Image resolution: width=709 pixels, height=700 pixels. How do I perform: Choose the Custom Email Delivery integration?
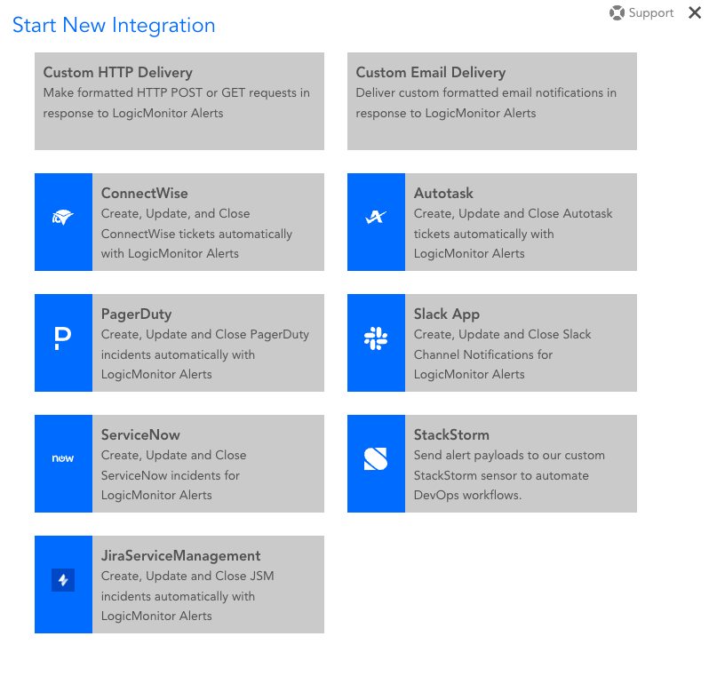[x=492, y=101]
